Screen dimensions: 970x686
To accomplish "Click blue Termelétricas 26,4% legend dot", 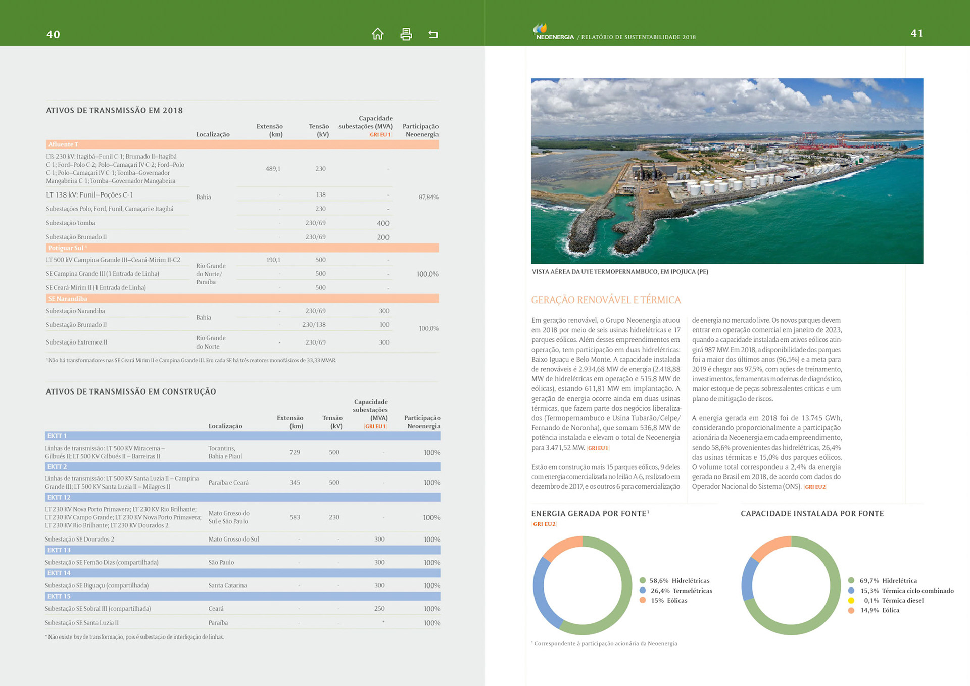I will 643,590.
